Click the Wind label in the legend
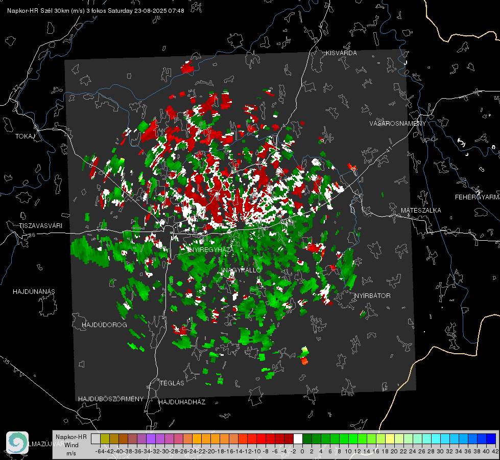Image resolution: width=500 pixels, height=460 pixels. [72, 445]
